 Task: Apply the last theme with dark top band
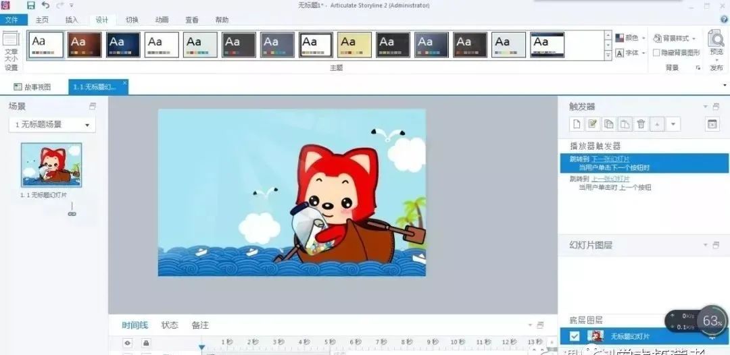(x=547, y=45)
